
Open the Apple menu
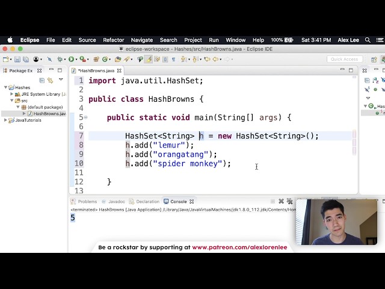point(10,40)
